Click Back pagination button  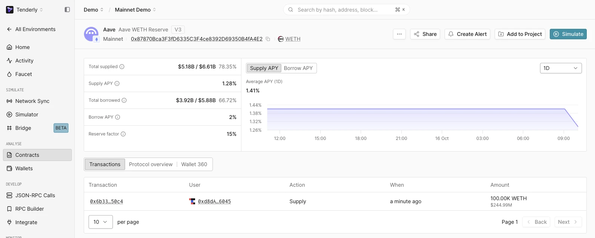pyautogui.click(x=537, y=222)
